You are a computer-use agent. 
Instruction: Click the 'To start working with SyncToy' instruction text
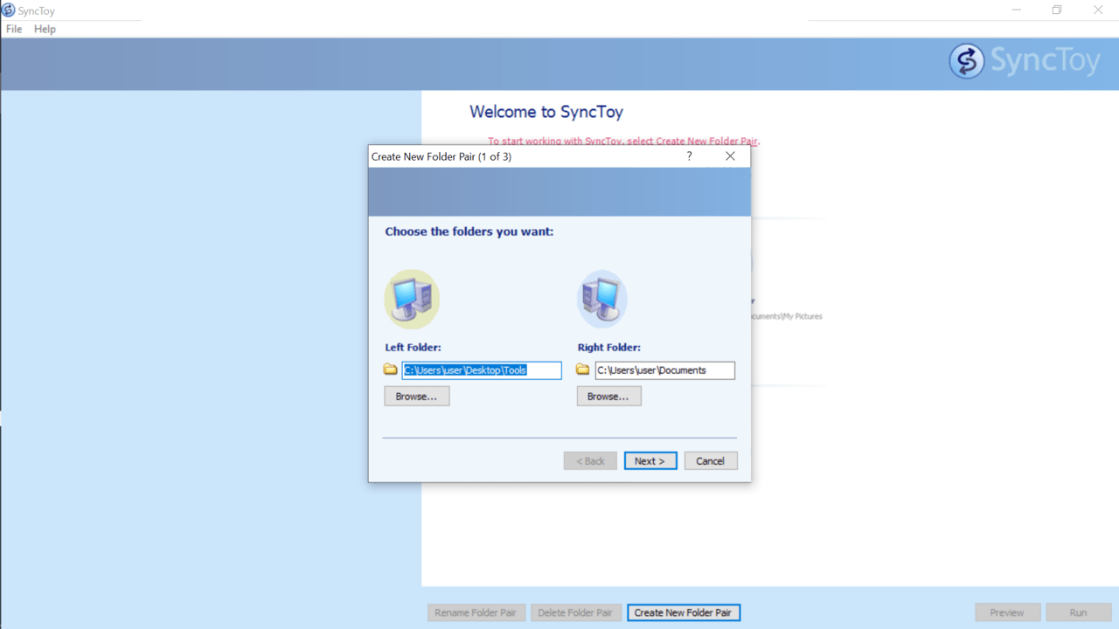pos(624,141)
